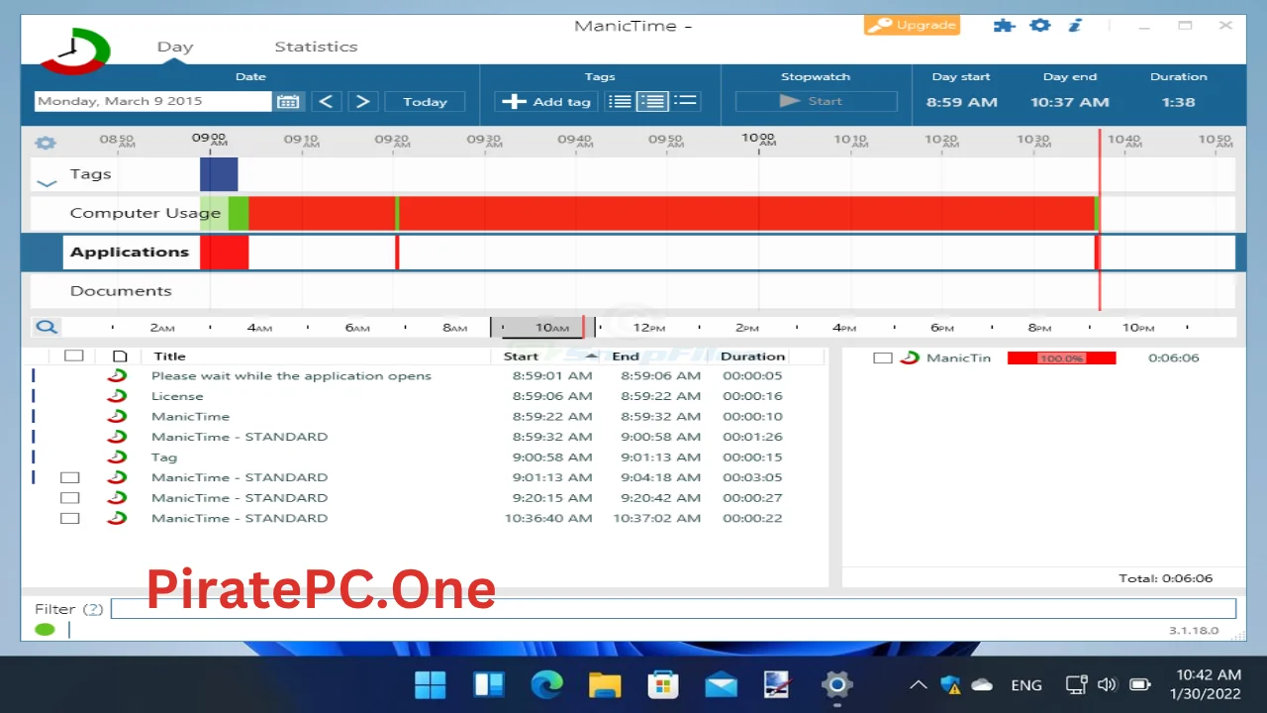Image resolution: width=1267 pixels, height=713 pixels.
Task: Check the 10:36:40 AM ManicTime - STANDARD row
Action: (x=69, y=518)
